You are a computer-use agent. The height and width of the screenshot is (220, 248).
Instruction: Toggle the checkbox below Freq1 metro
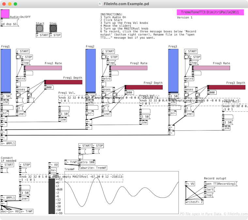(18, 84)
